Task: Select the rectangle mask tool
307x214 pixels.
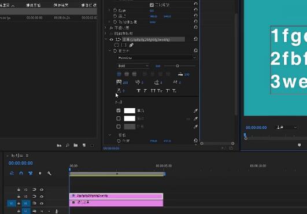Action: 124,45
